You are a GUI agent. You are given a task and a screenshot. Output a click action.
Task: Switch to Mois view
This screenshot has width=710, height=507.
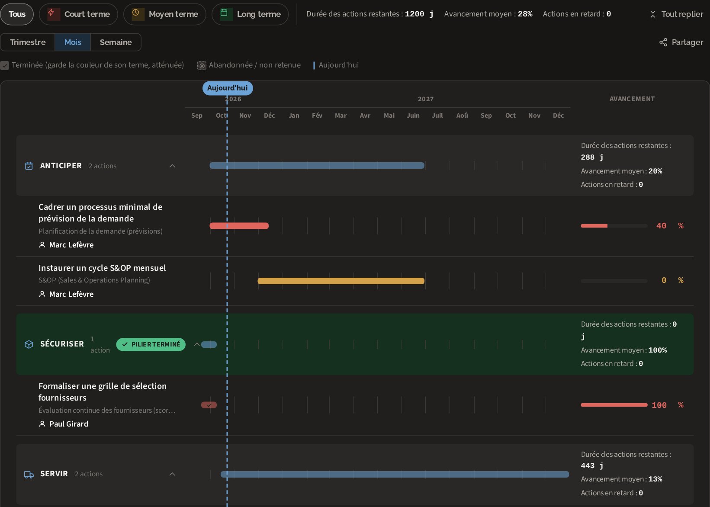point(73,42)
